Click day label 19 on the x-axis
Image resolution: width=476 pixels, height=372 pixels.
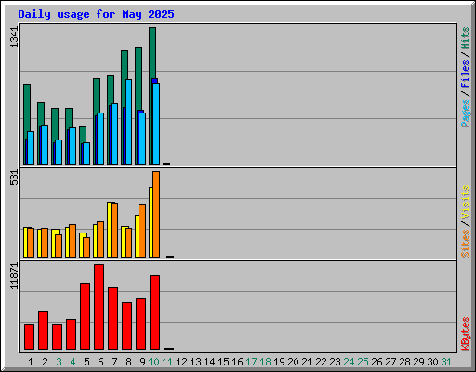[279, 362]
